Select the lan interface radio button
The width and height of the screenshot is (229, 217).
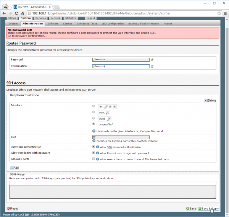(94, 107)
